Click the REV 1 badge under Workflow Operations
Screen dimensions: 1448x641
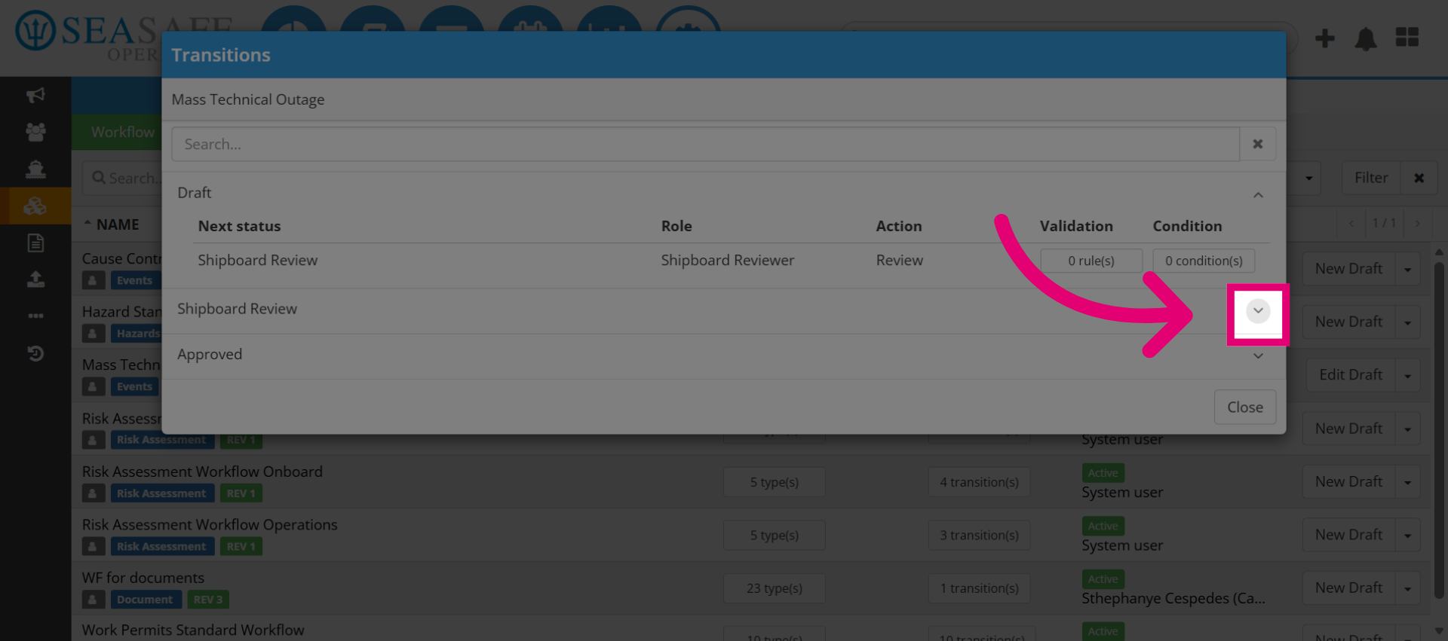[241, 546]
